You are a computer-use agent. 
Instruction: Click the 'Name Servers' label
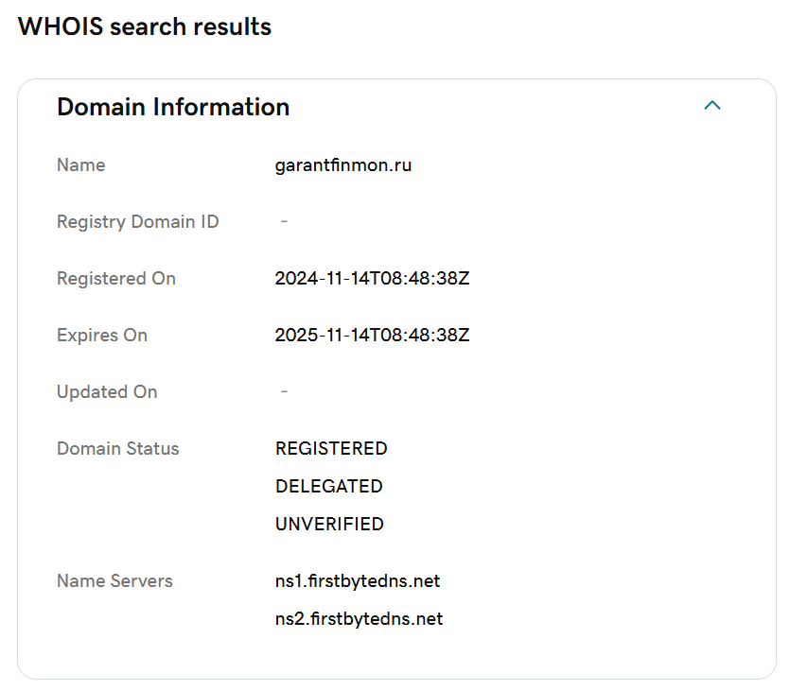tap(114, 581)
